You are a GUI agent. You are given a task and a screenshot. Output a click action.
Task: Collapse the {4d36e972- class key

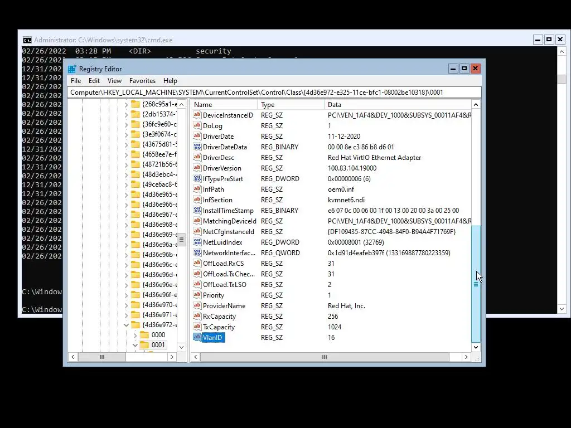[126, 325]
